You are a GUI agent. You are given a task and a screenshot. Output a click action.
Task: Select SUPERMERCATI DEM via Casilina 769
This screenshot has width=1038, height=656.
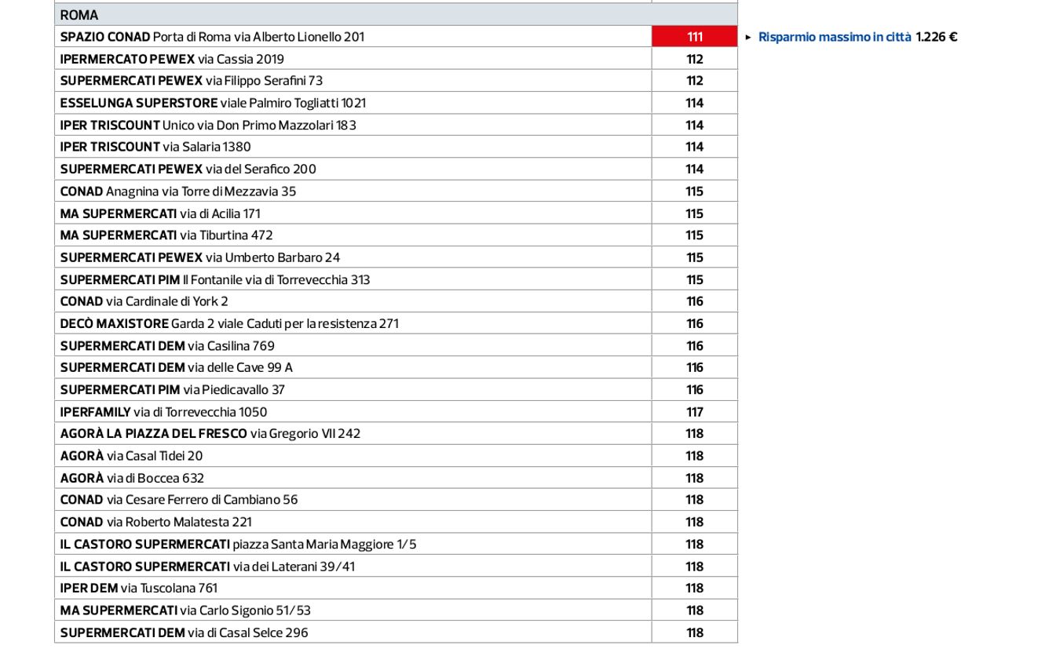pos(396,345)
